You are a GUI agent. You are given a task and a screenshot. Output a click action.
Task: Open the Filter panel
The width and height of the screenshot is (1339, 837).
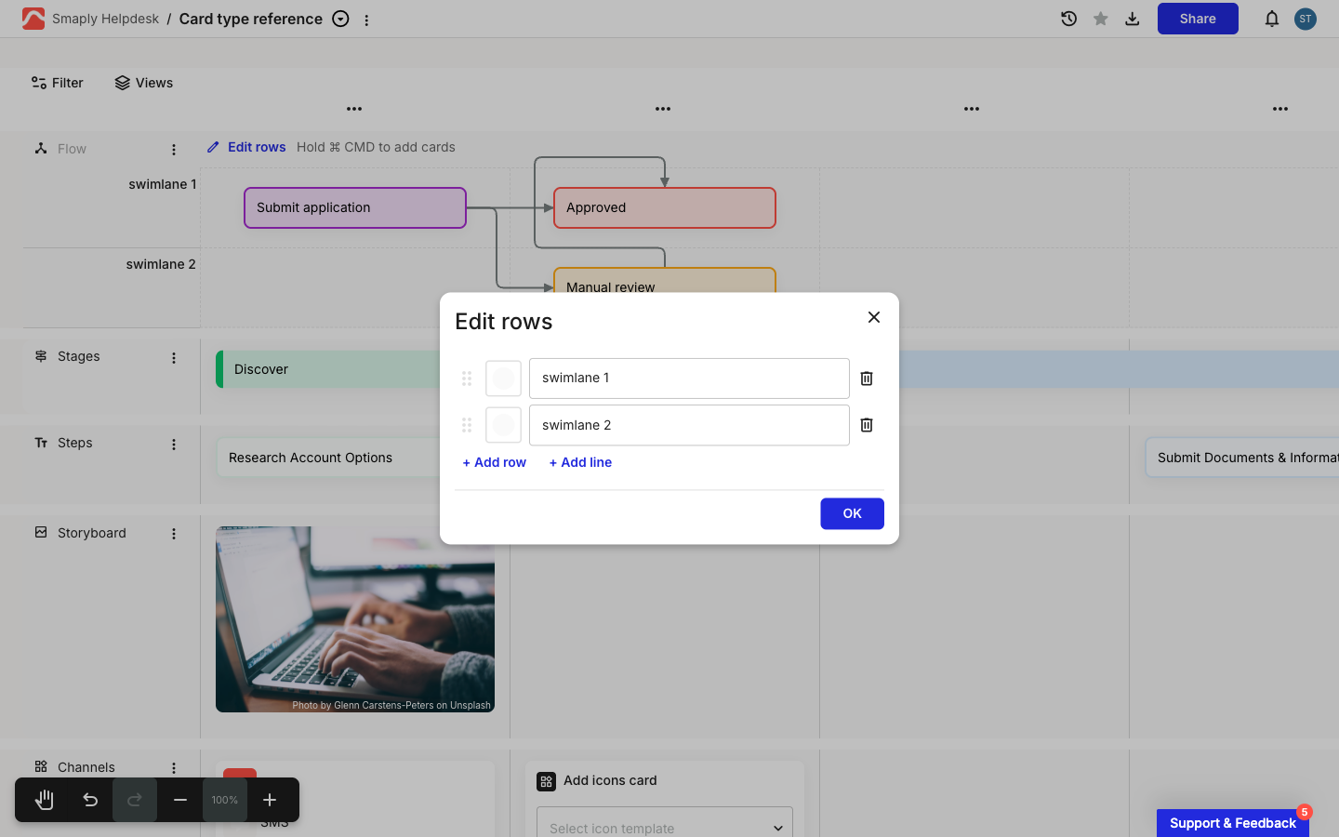point(57,83)
